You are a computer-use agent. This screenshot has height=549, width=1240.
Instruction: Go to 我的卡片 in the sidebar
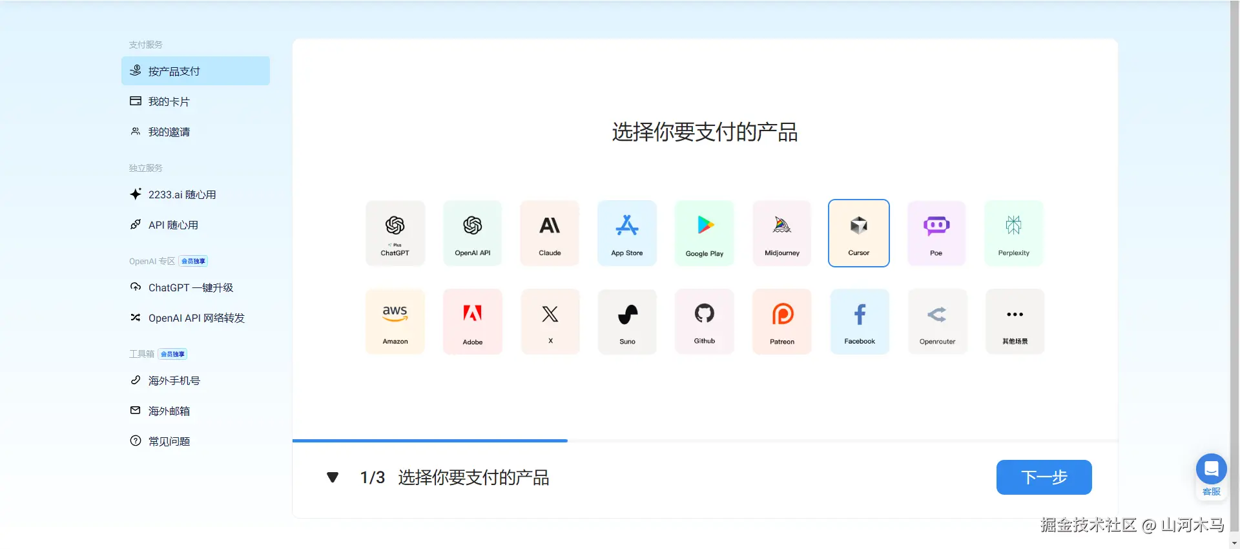point(196,101)
